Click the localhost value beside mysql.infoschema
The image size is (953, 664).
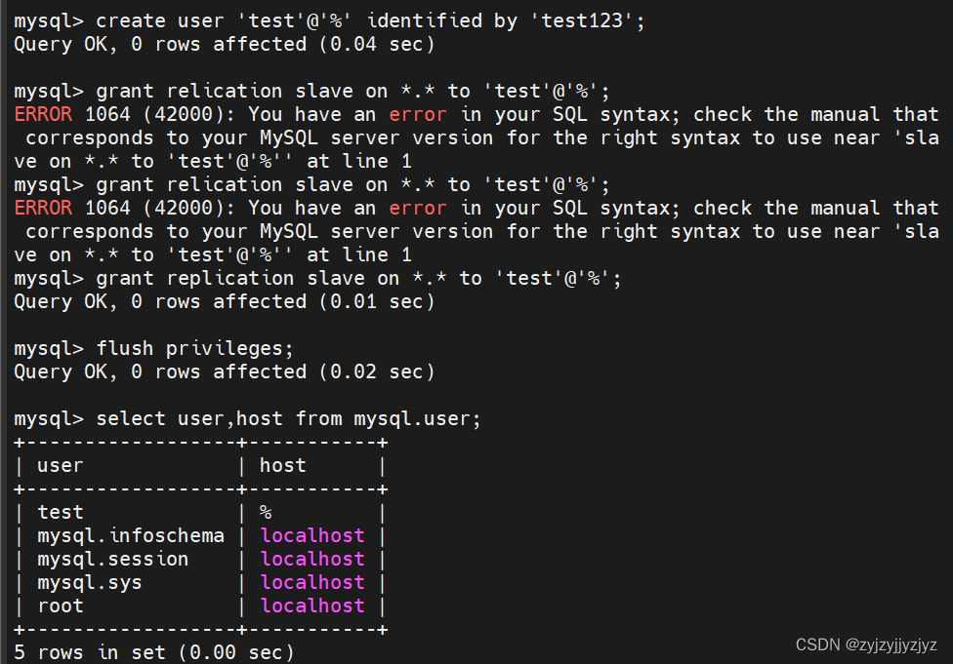tap(312, 536)
